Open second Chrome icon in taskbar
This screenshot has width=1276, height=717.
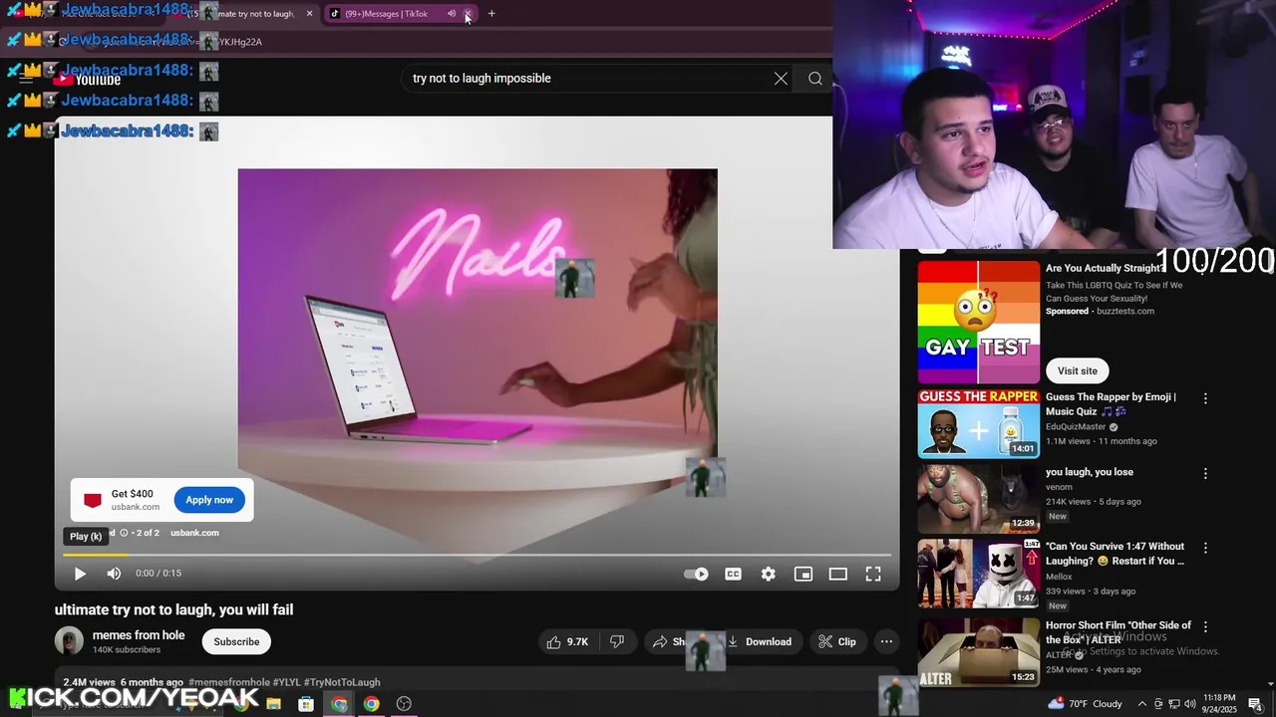tap(371, 704)
